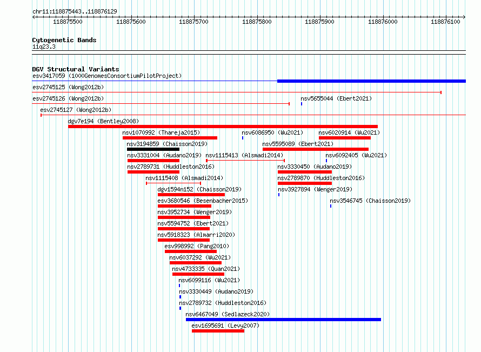Screen dimensions: 481x352
Task: Select nsv3194859 (Chaisson2019) label
Action: (167, 144)
